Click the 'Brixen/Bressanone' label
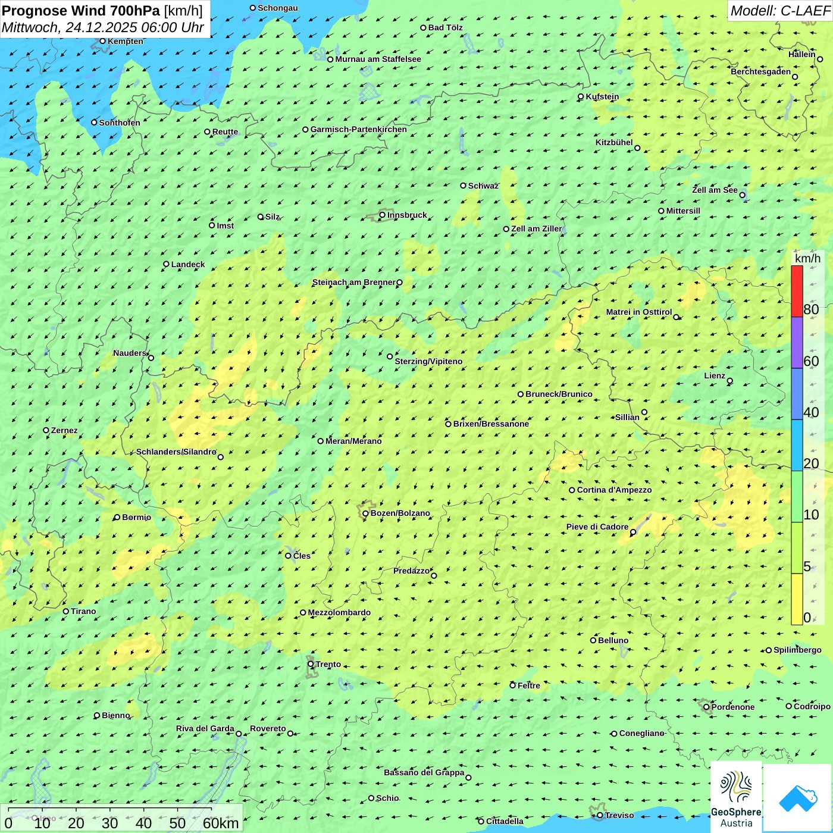 click(x=491, y=424)
